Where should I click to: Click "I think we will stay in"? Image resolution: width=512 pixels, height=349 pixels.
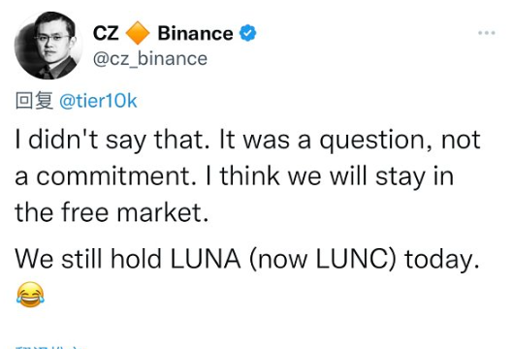330,176
